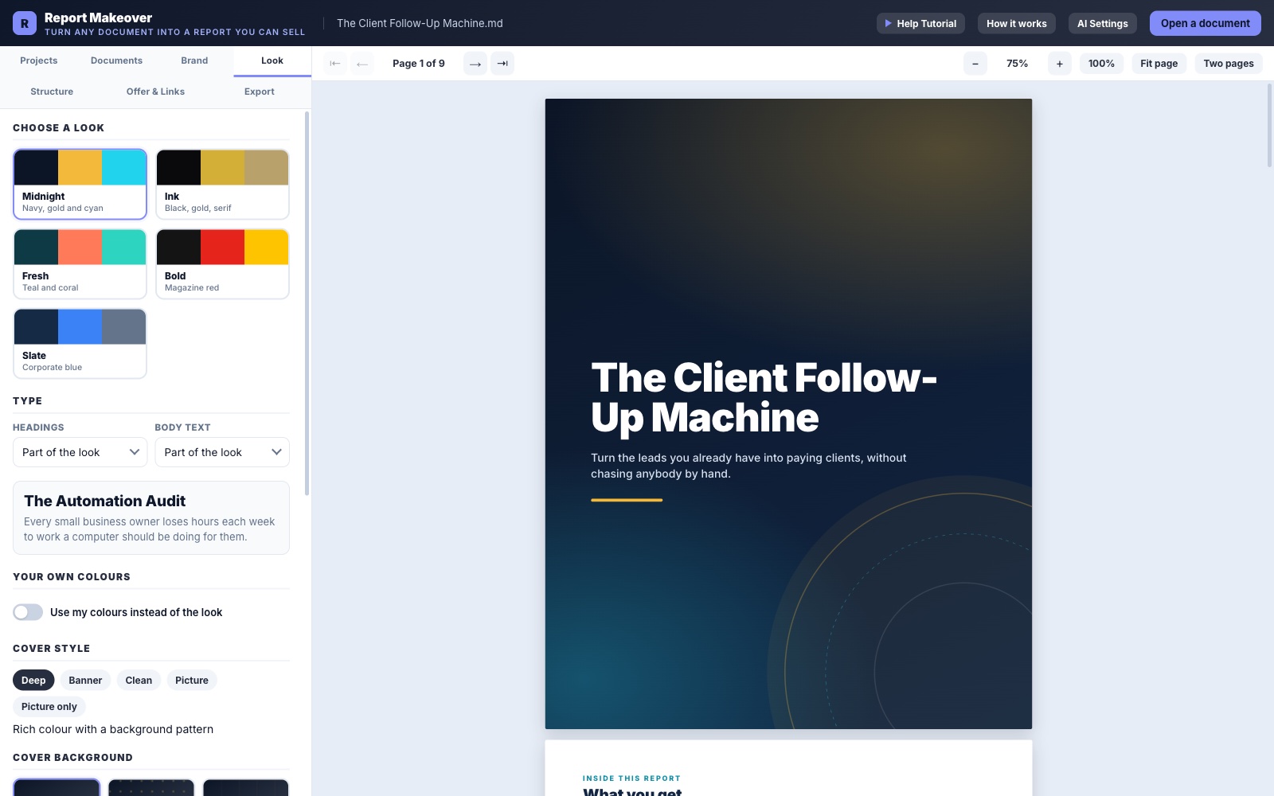Image resolution: width=1274 pixels, height=796 pixels.
Task: Go to first page arrow
Action: pyautogui.click(x=335, y=64)
